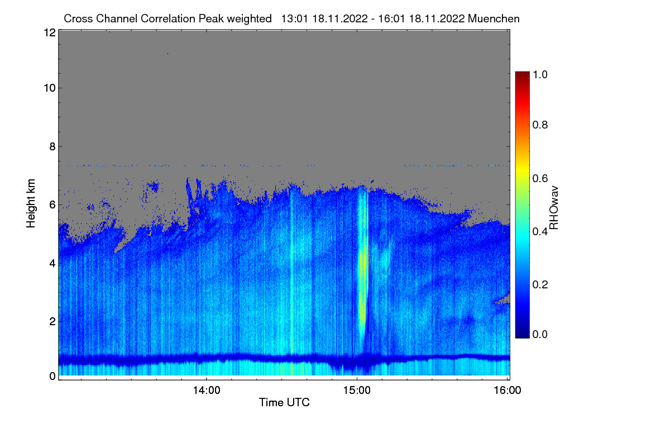670x447 pixels.
Task: Click the '0.6' colorbar tick label
Action: click(x=539, y=178)
